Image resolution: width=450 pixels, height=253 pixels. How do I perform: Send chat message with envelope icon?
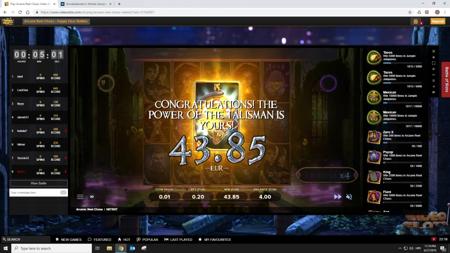63,192
